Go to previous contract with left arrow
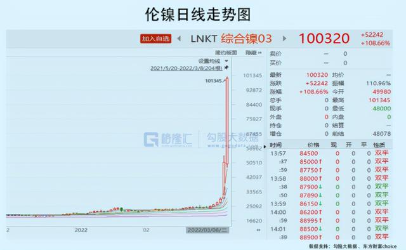The image size is (406, 250). [x=179, y=39]
